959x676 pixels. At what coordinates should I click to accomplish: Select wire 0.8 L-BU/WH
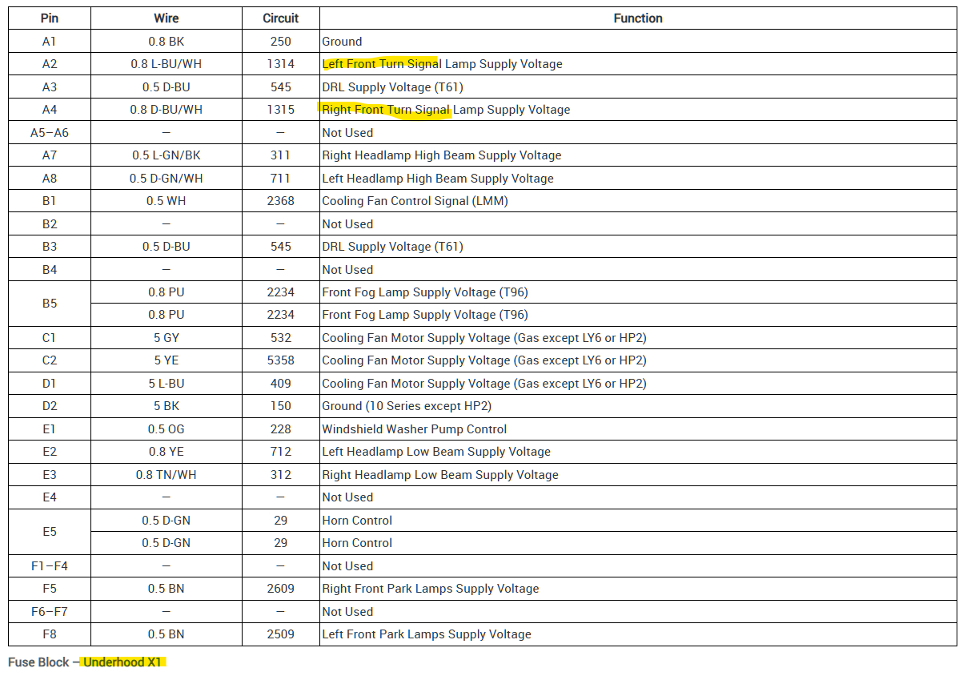[167, 64]
